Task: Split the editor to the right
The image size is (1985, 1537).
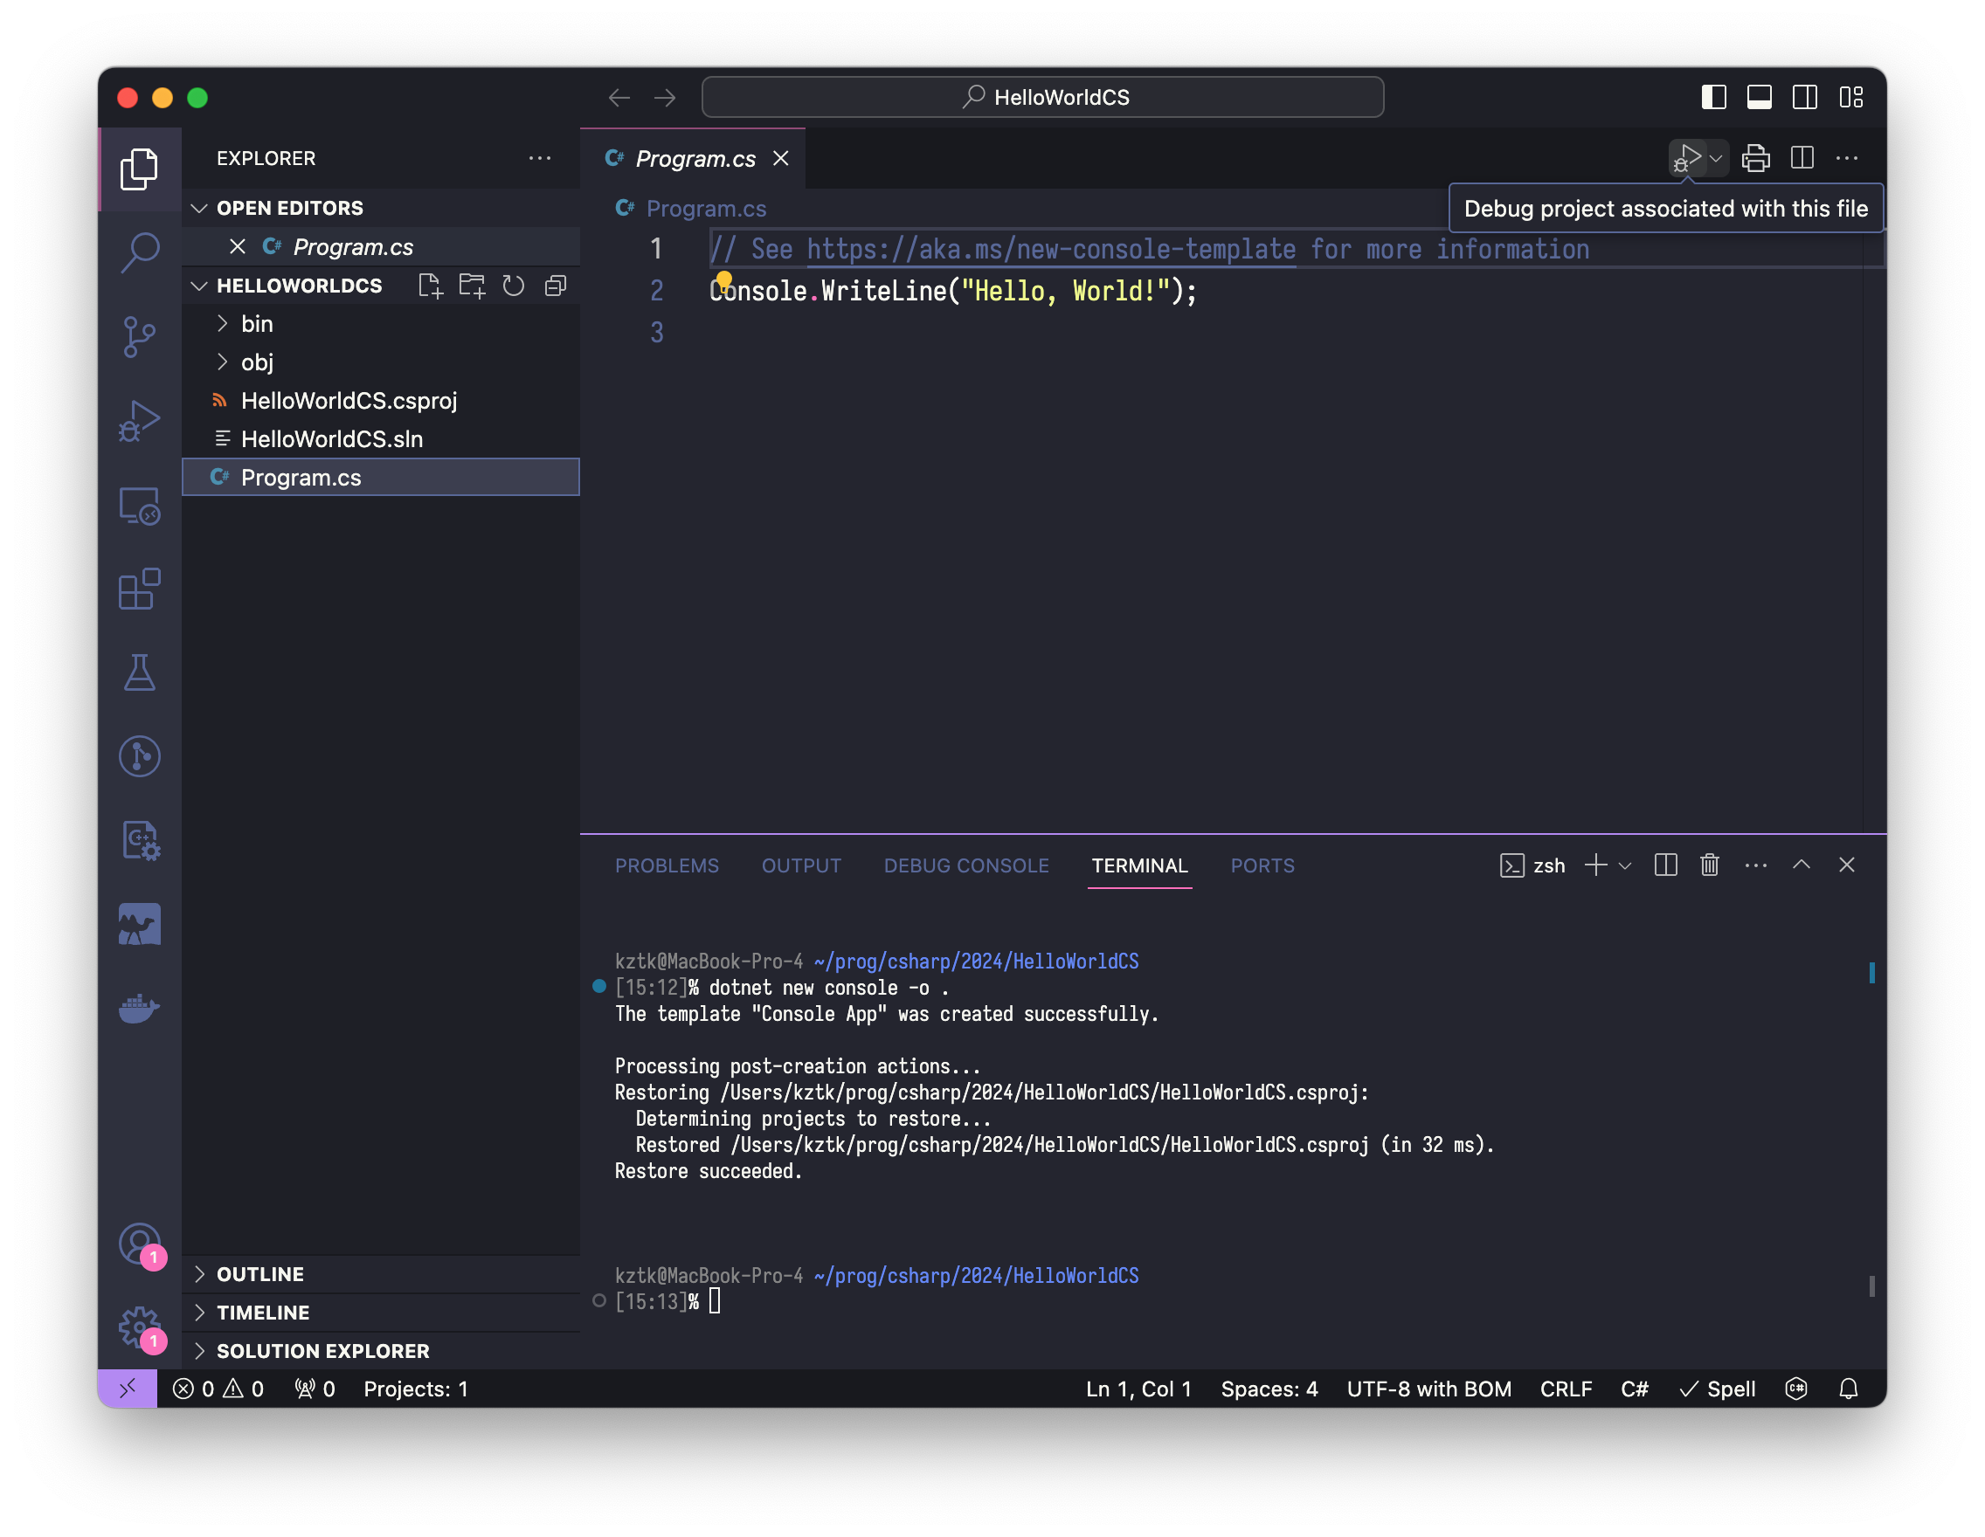Action: 1802,158
